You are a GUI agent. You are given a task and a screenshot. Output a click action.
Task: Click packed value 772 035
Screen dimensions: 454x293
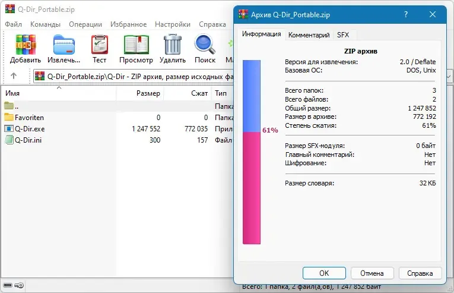pyautogui.click(x=196, y=129)
